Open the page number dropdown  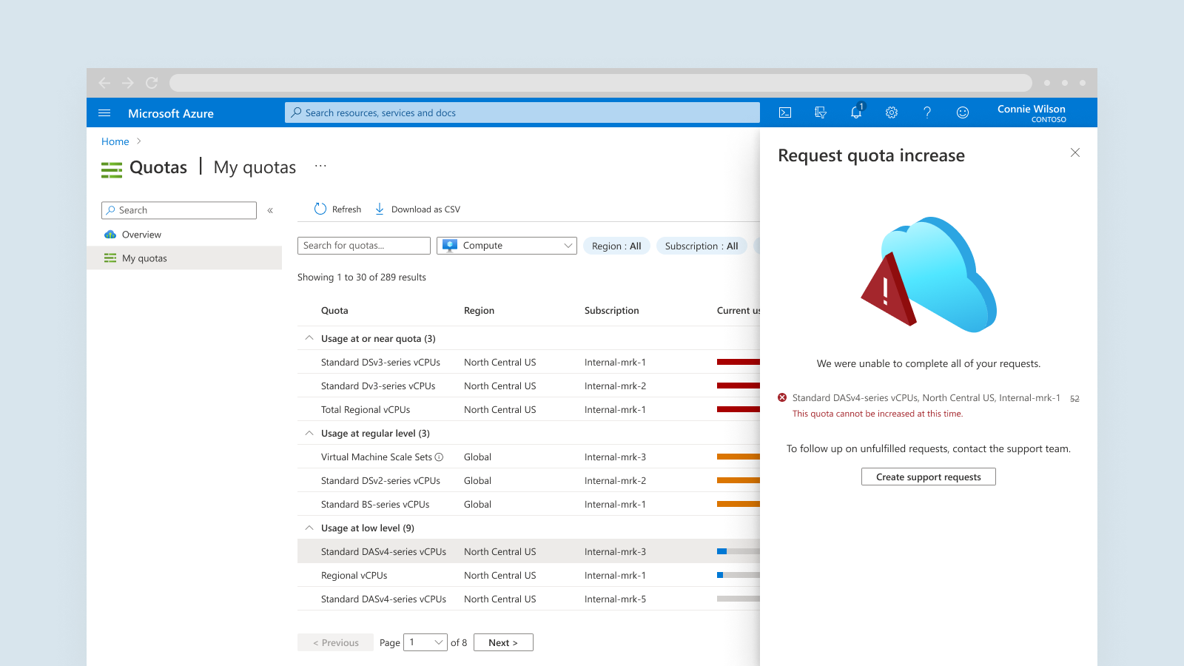[425, 642]
